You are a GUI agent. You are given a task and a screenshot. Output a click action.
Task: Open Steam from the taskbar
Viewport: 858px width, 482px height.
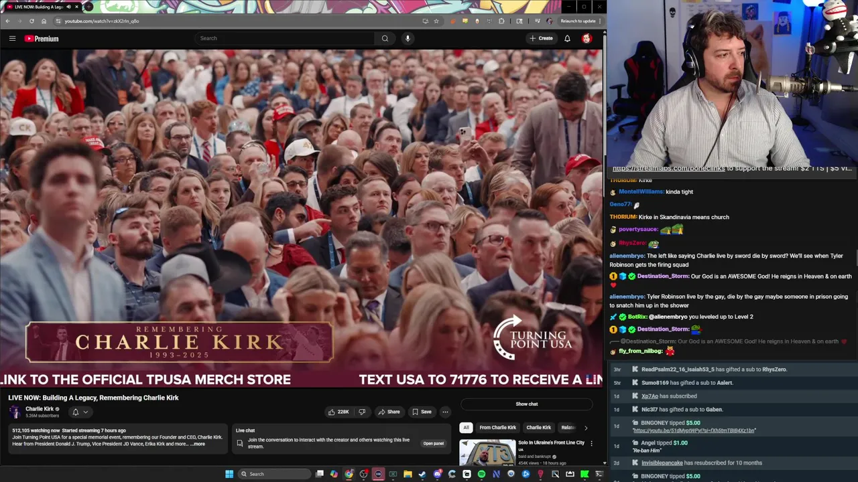click(x=422, y=474)
